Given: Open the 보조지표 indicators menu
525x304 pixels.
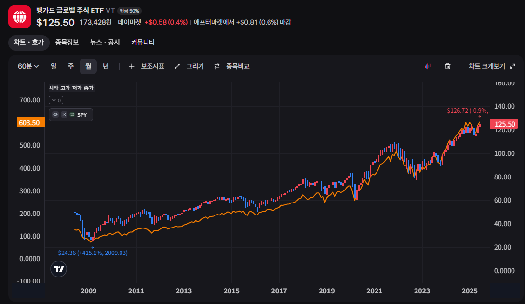Looking at the screenshot, I should point(152,66).
